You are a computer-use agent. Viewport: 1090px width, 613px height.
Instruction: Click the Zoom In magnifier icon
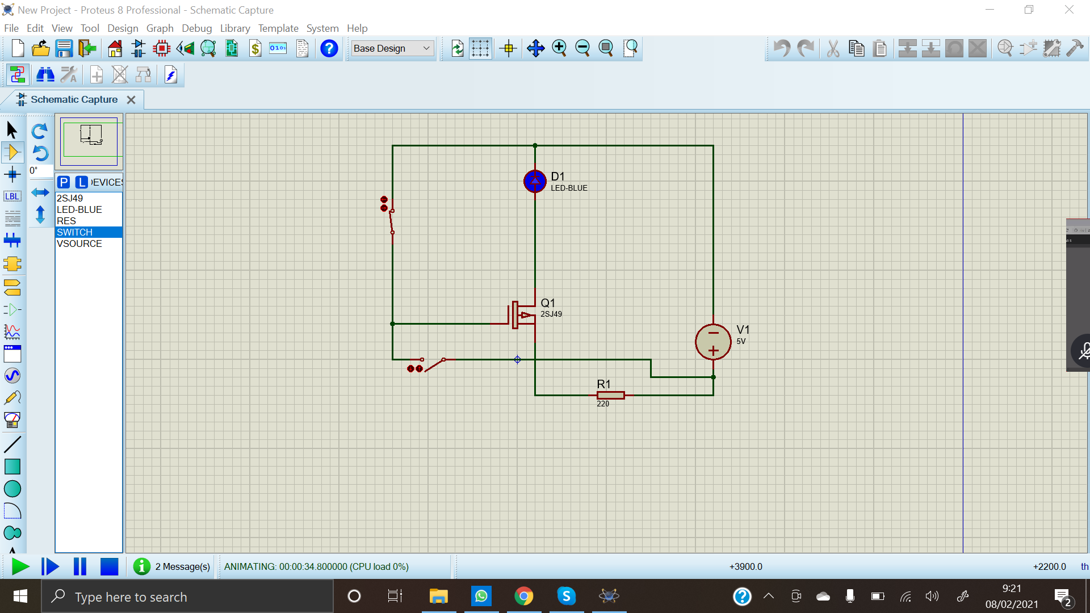559,48
